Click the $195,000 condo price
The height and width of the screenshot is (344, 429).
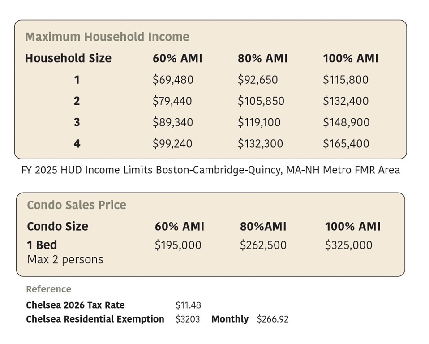point(178,245)
